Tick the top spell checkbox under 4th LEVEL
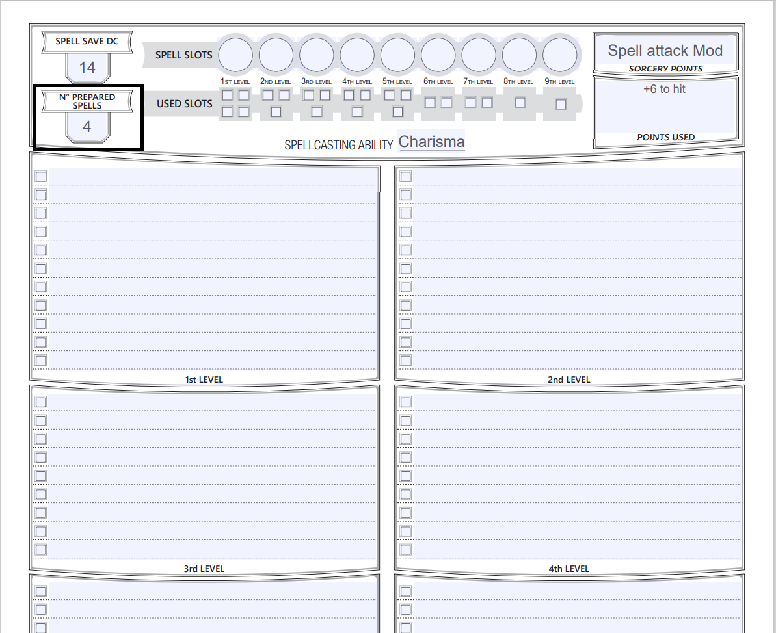The height and width of the screenshot is (633, 776). (405, 401)
